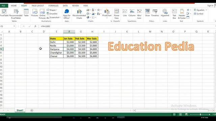Select cell with $6,800
Viewport: 216px width, 121px height.
pos(92,56)
